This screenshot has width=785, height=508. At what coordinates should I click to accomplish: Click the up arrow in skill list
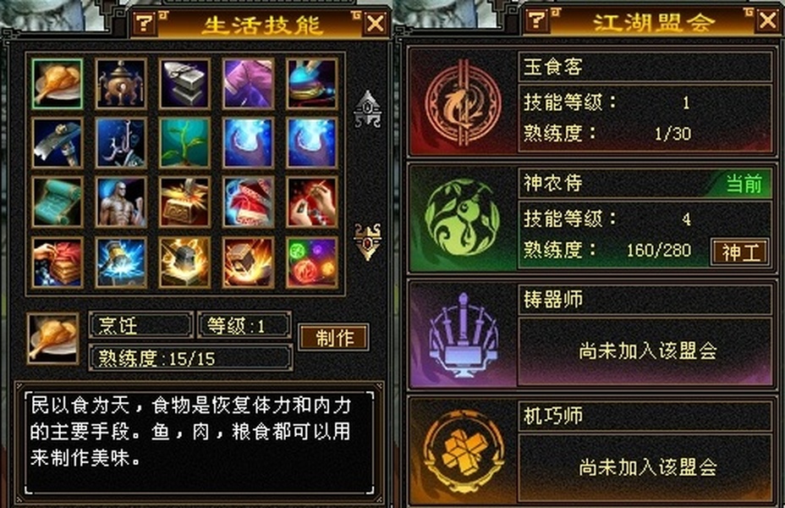point(368,108)
